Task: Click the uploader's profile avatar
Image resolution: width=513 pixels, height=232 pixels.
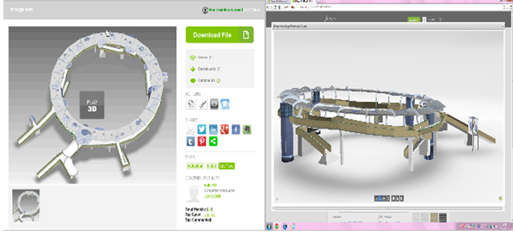Action: (x=193, y=193)
